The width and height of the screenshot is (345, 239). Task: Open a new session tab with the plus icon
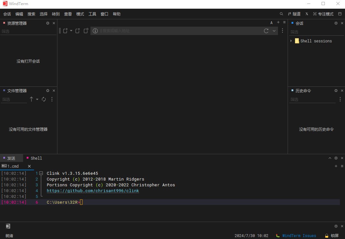(278, 22)
